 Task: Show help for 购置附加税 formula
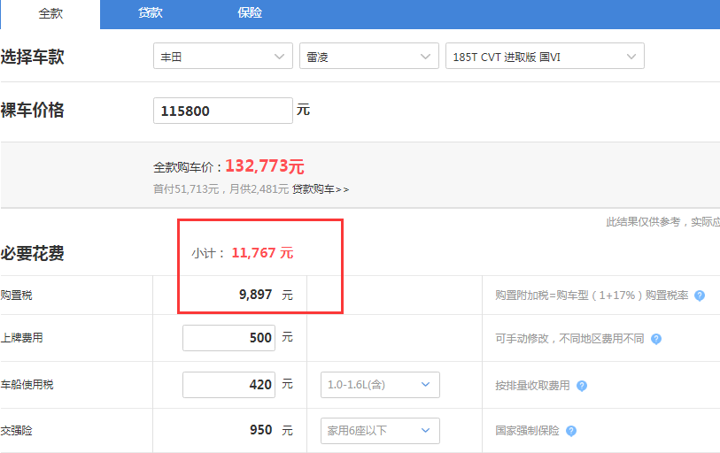700,296
